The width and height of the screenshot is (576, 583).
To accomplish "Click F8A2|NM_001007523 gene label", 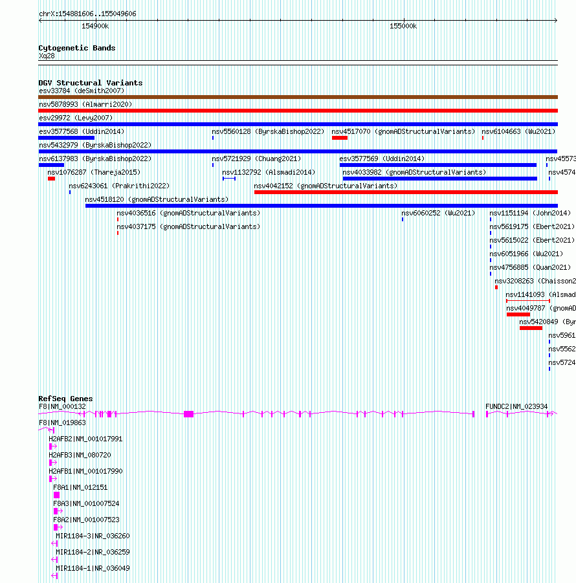I will coord(86,520).
